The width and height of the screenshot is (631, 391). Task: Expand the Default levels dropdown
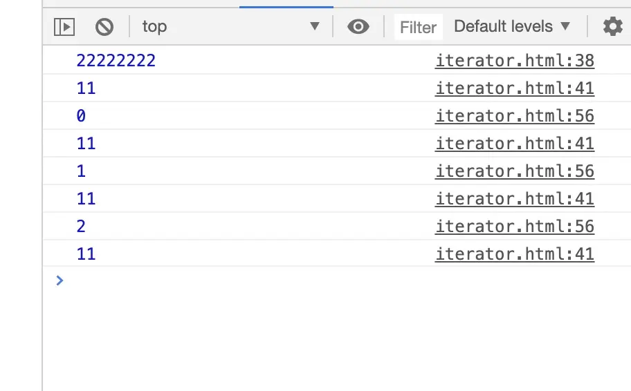pos(512,26)
